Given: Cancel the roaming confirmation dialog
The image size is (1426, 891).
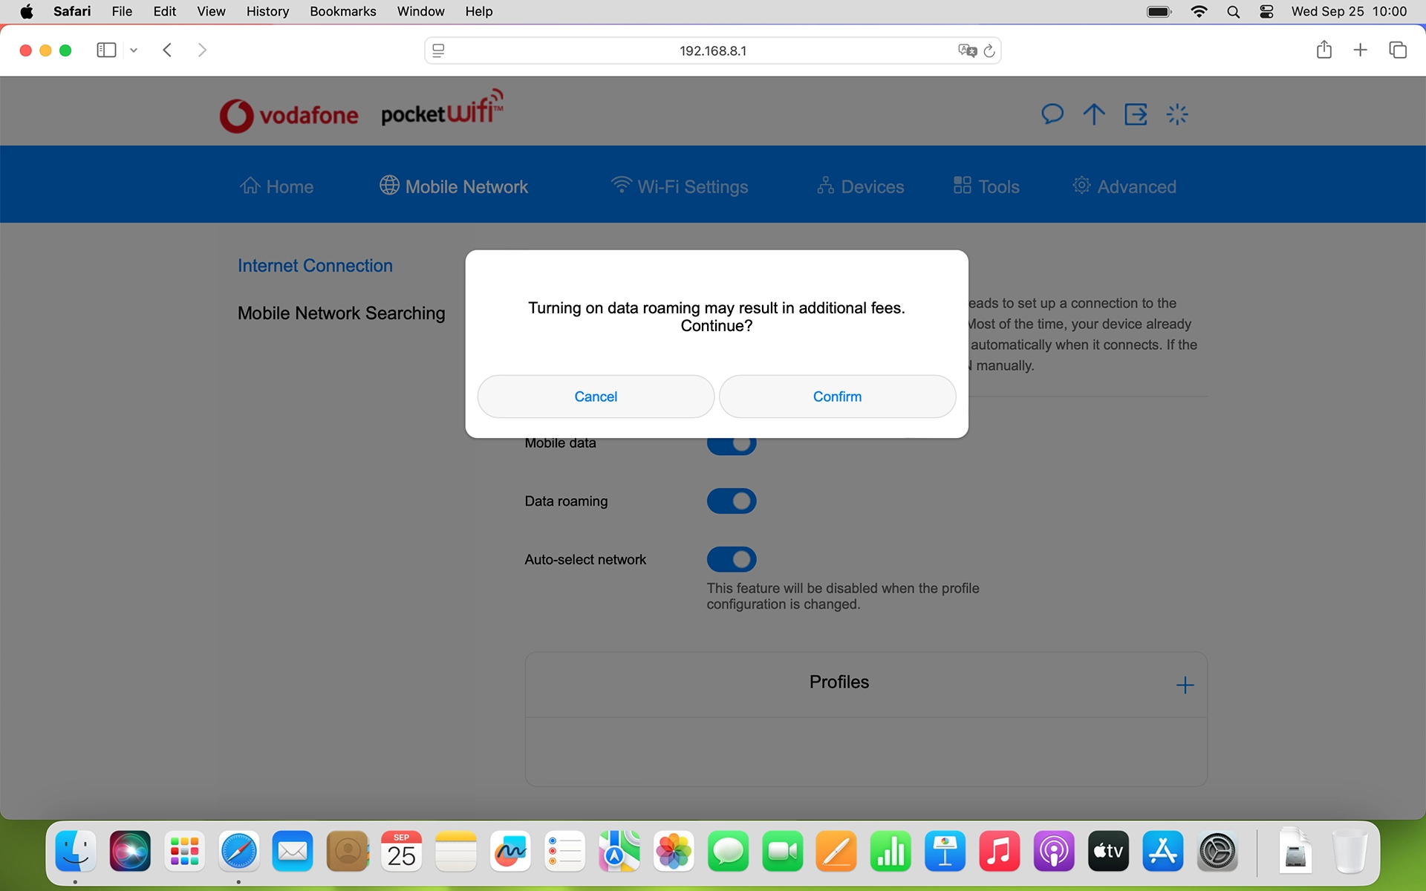Looking at the screenshot, I should [x=595, y=396].
